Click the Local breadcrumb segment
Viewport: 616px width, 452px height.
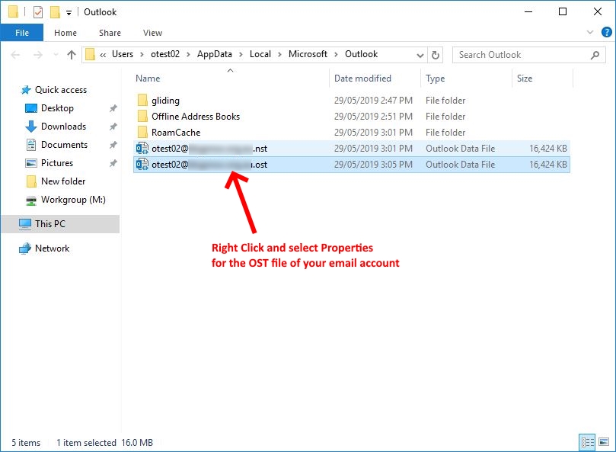(260, 54)
